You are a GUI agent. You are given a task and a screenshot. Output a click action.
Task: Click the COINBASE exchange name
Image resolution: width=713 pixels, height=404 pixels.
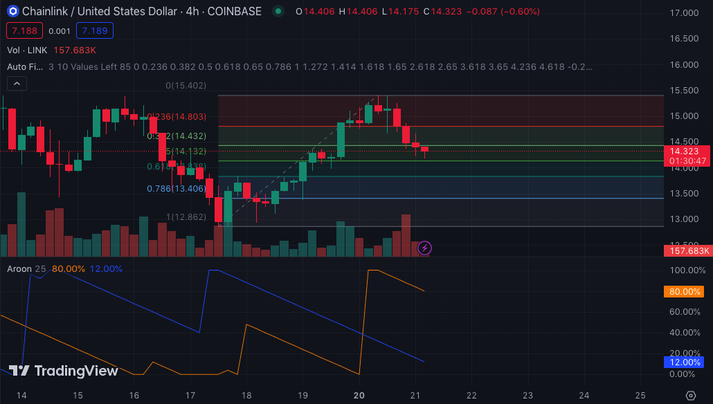[234, 11]
